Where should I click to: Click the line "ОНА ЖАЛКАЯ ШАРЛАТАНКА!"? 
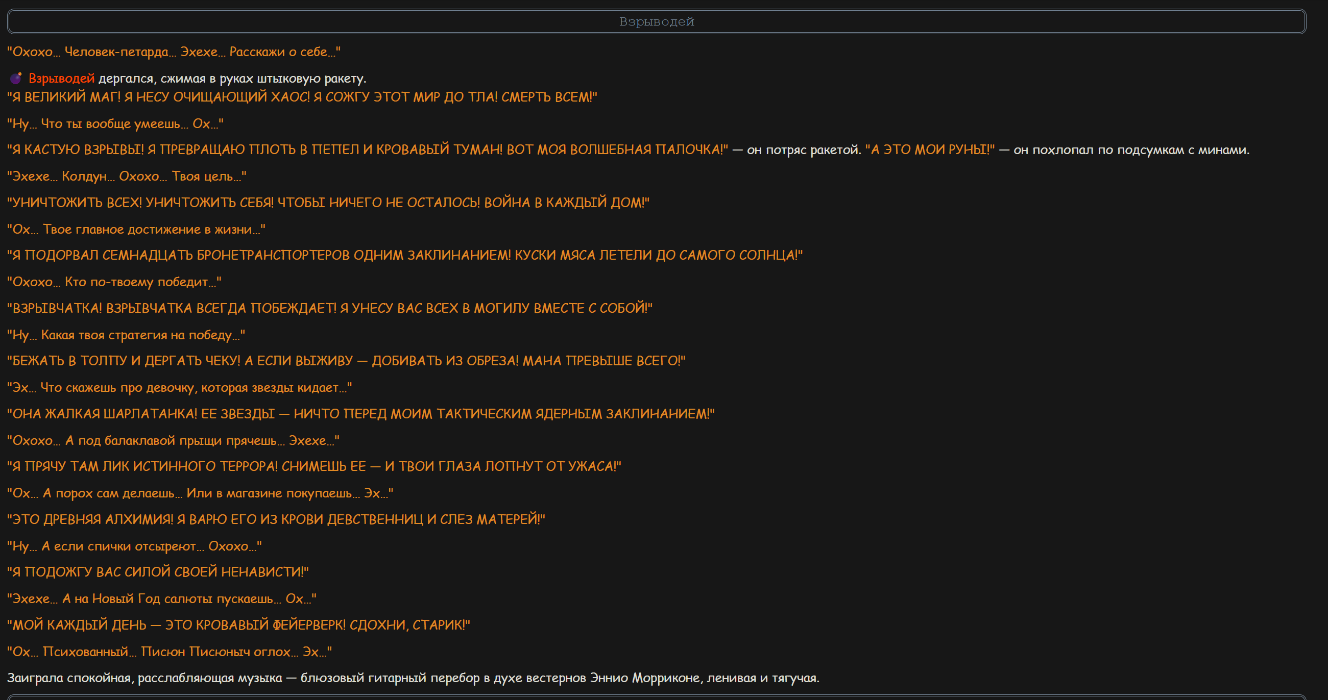pos(361,414)
